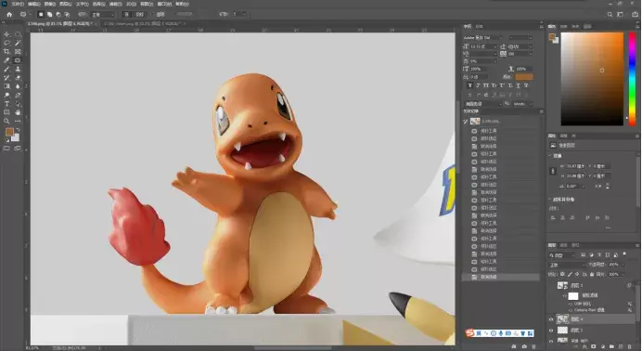Click the hue slider in Color panel
The height and width of the screenshot is (351, 642).
pos(632,79)
